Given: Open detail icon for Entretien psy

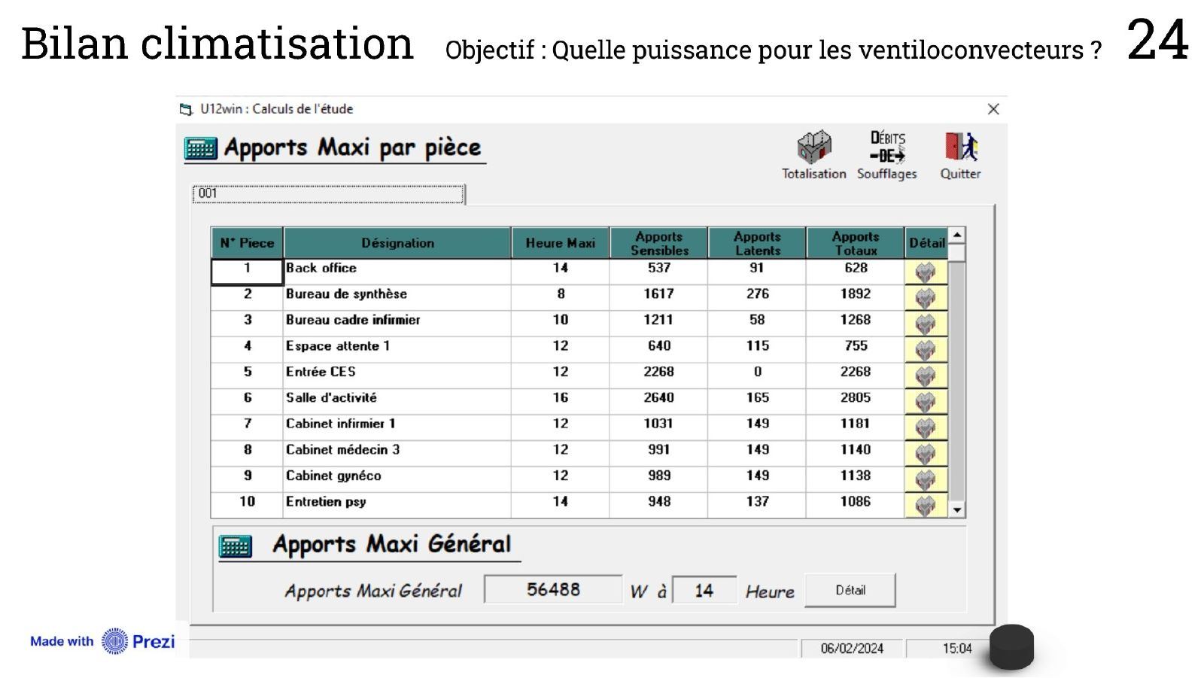Looking at the screenshot, I should coord(926,505).
